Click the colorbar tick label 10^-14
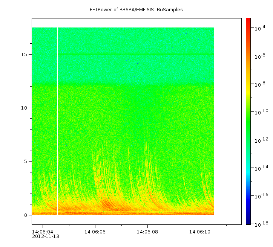The height and width of the screenshot is (247, 273). (261, 168)
